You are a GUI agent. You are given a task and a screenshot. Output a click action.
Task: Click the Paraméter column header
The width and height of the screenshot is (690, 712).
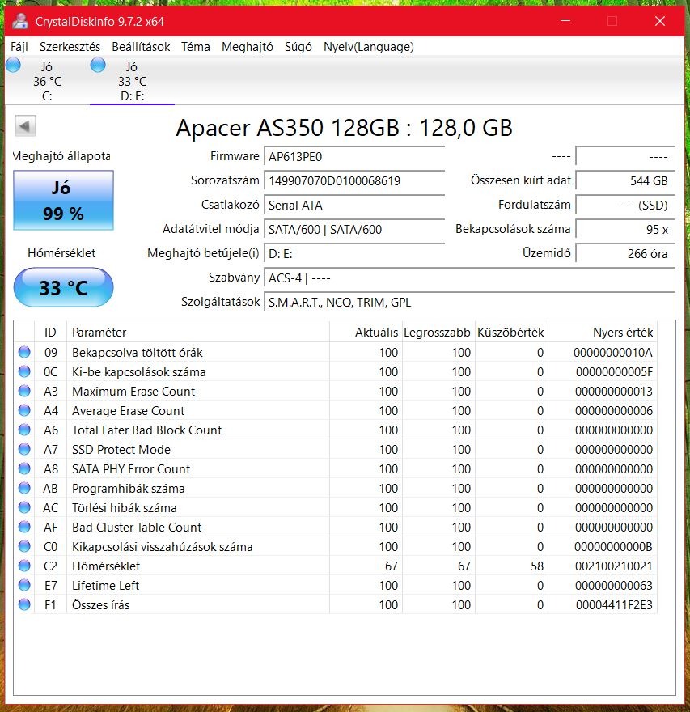pos(198,333)
